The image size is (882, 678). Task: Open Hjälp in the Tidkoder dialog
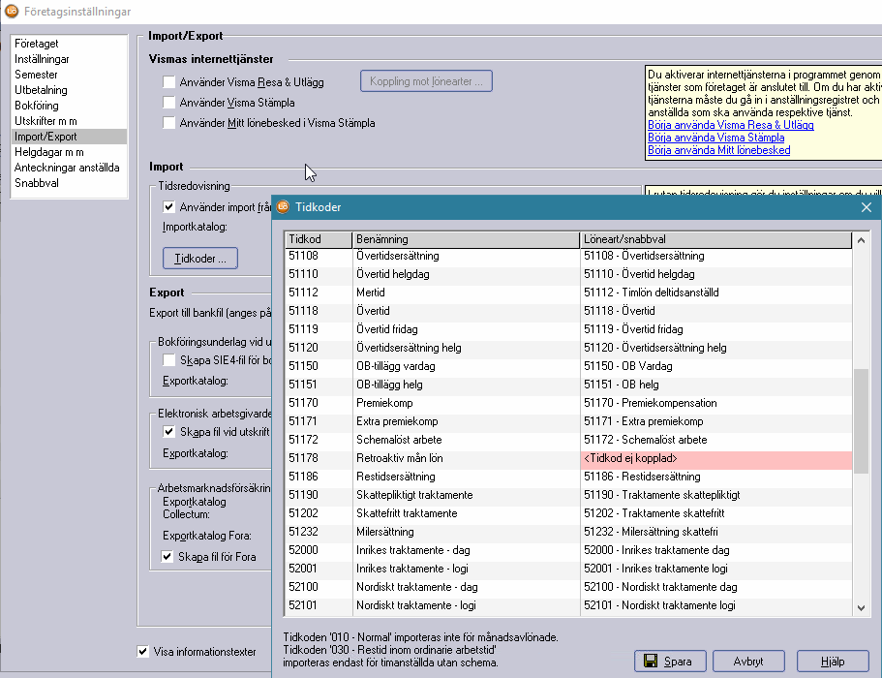[832, 662]
